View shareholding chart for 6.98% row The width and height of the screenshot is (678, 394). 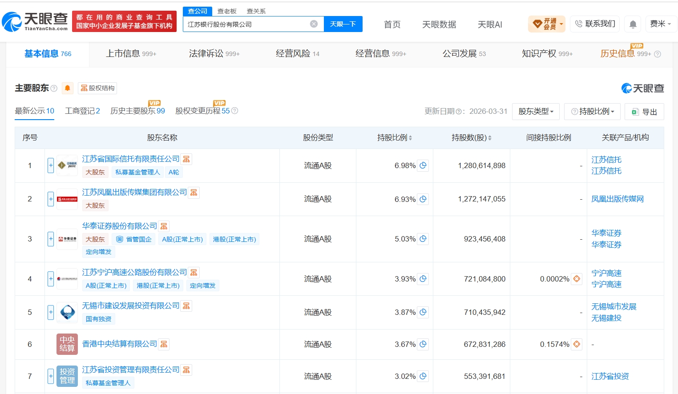423,165
